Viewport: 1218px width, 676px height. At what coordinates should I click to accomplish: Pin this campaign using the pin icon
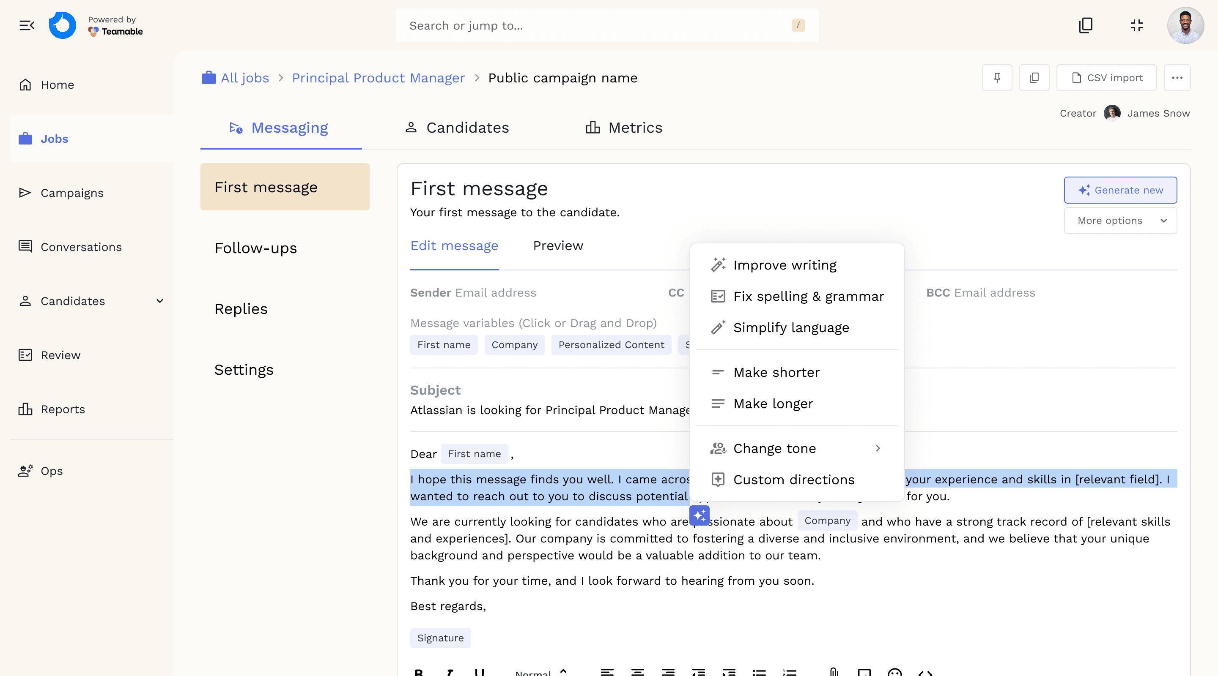pos(997,77)
